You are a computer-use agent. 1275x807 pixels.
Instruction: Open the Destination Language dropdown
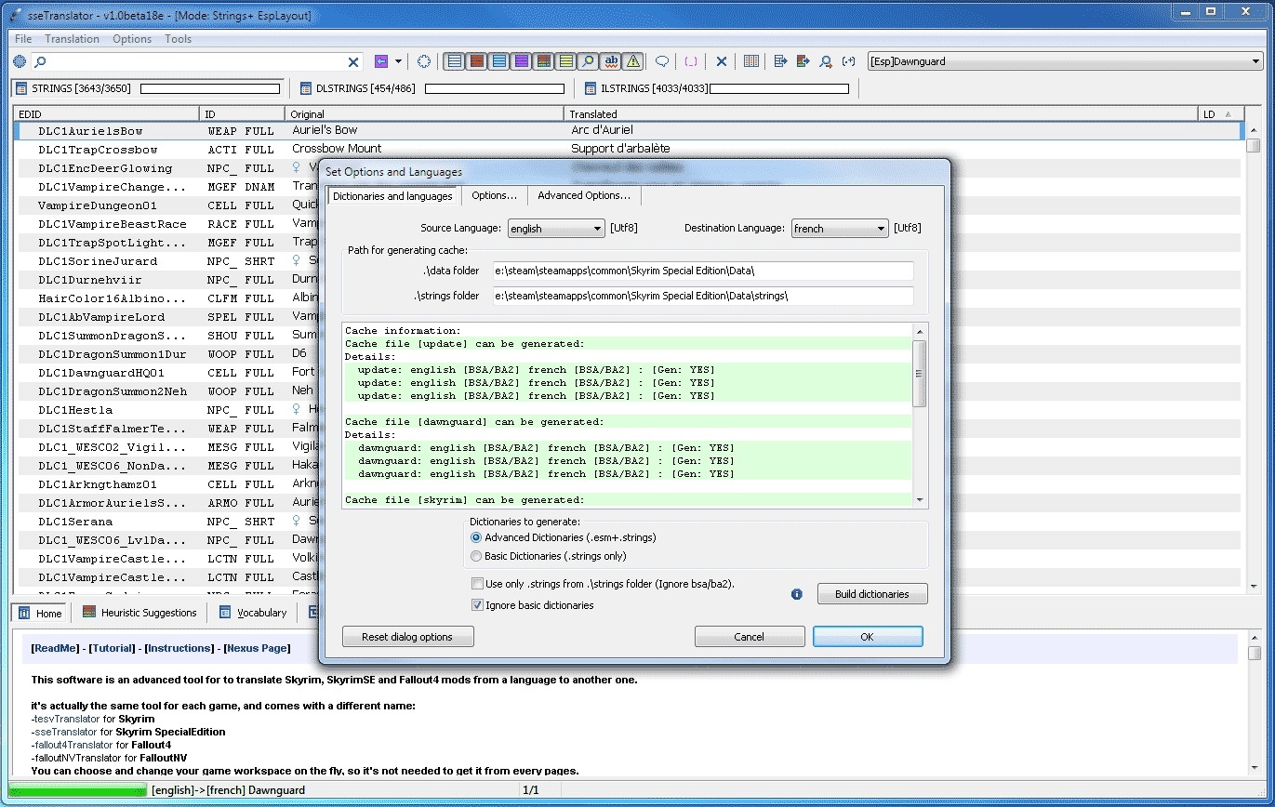coord(841,229)
